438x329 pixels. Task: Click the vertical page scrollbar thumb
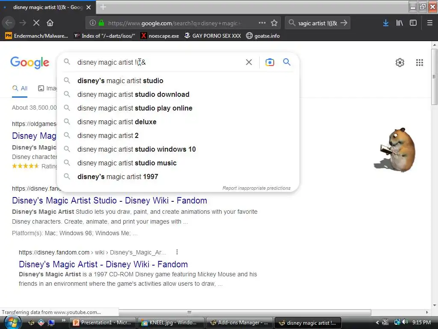tap(434, 77)
